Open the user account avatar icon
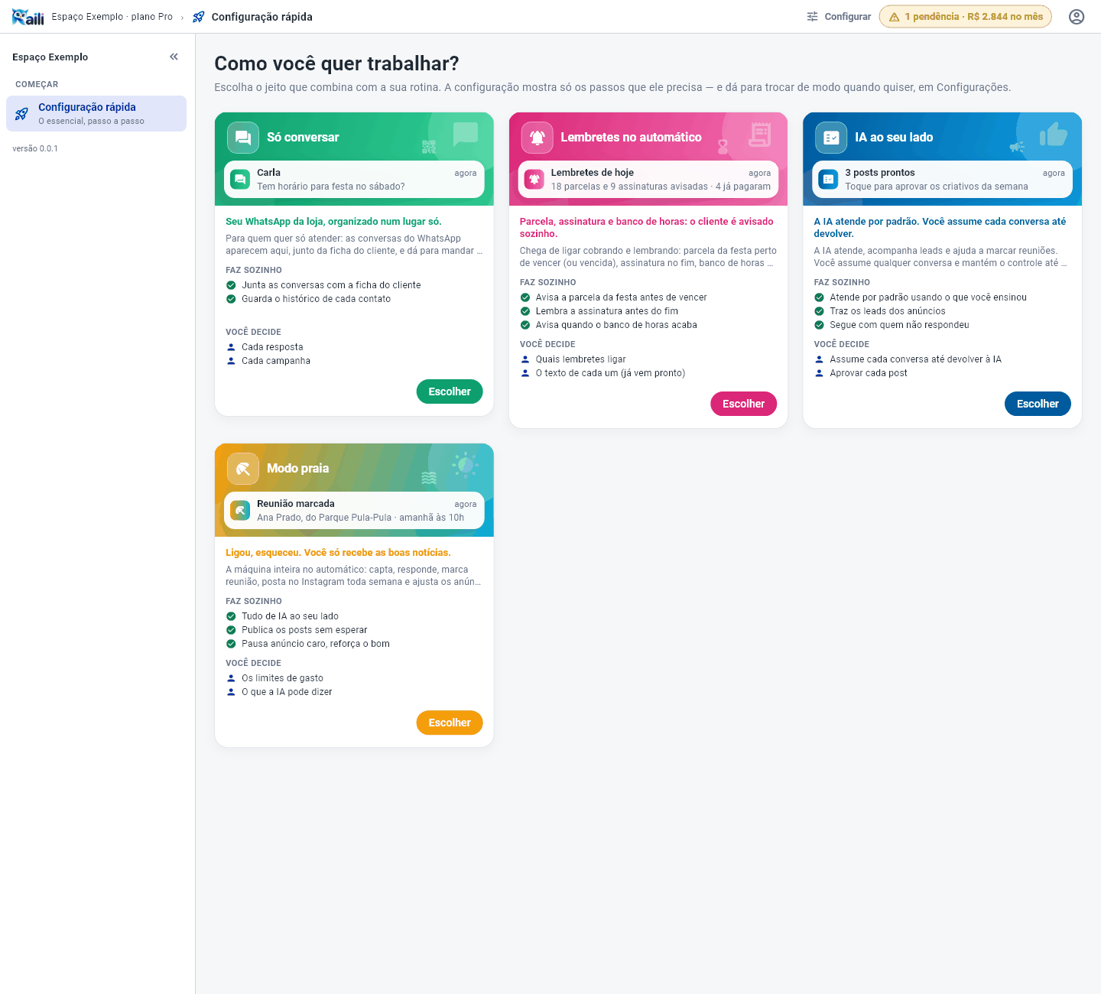 coord(1077,17)
